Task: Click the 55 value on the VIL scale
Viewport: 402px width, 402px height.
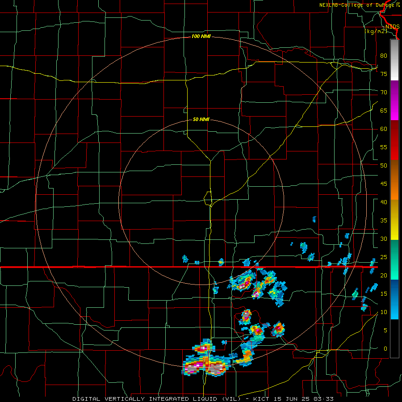Action: coord(384,147)
